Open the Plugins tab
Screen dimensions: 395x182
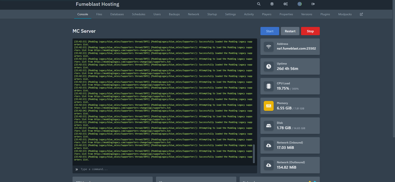coord(325,14)
